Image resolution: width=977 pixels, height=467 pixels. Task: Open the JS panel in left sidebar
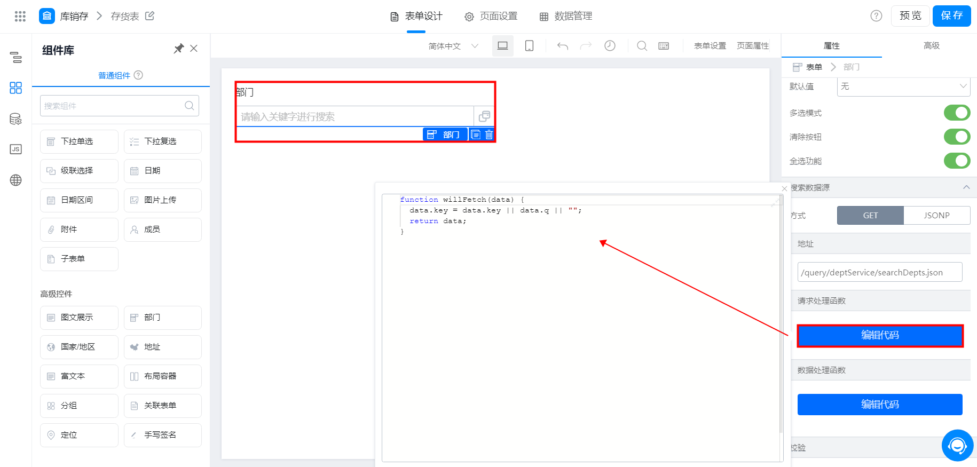click(x=16, y=149)
